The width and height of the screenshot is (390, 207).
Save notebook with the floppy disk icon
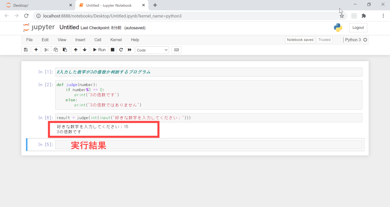coord(26,50)
